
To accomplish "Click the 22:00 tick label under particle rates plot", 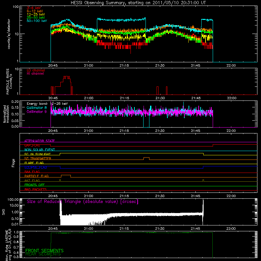I will [232, 98].
